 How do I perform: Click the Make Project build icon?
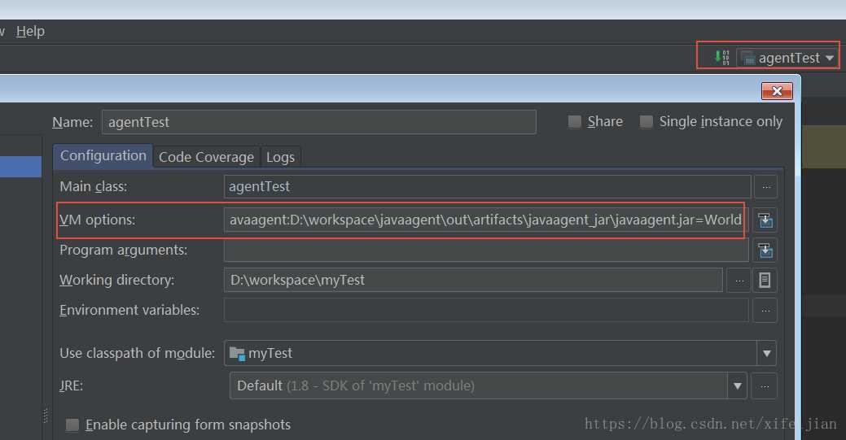[721, 57]
